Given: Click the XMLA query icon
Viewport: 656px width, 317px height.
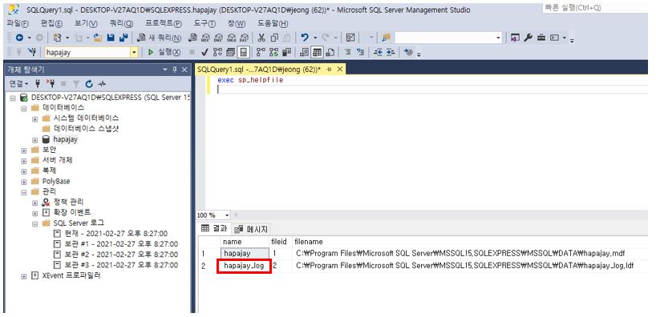Looking at the screenshot, I should click(x=231, y=38).
